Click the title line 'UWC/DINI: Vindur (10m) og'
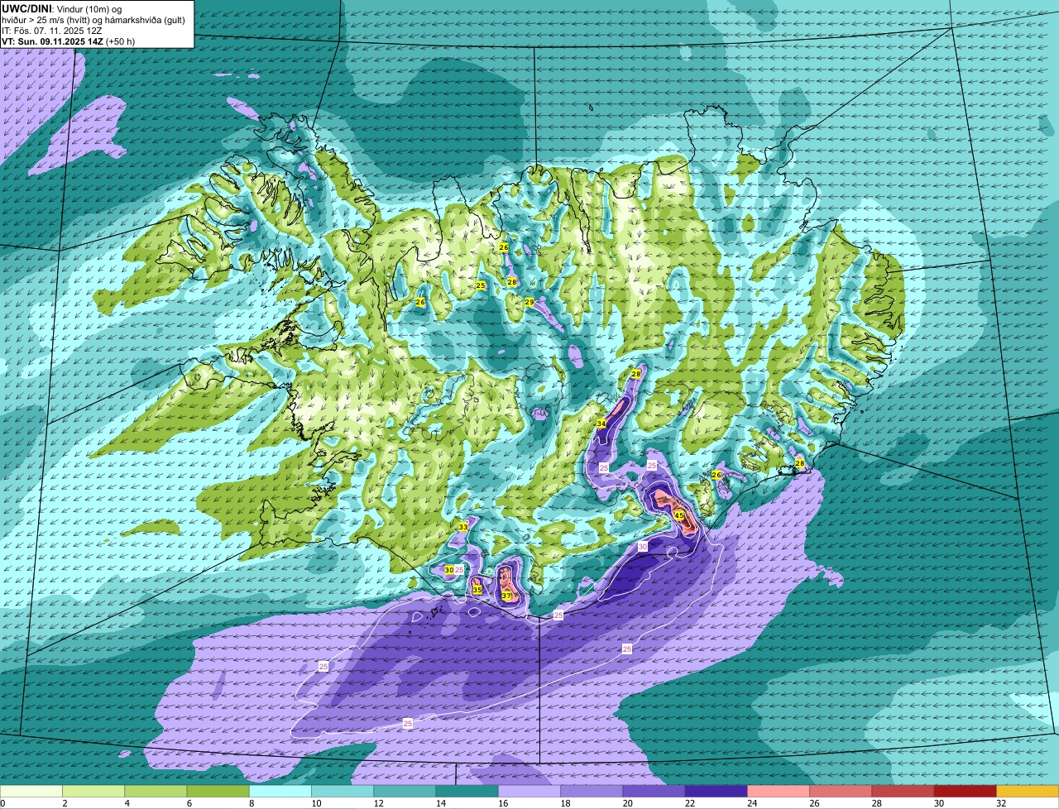The height and width of the screenshot is (809, 1059). pyautogui.click(x=62, y=8)
